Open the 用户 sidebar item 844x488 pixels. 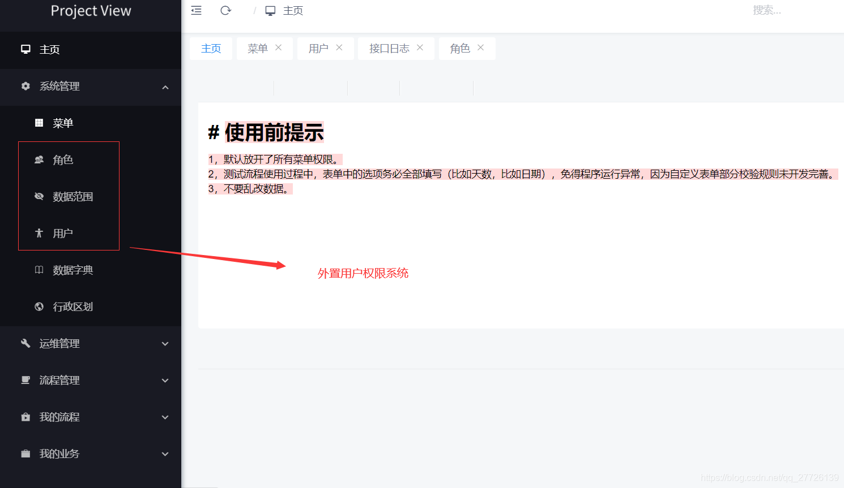point(91,233)
